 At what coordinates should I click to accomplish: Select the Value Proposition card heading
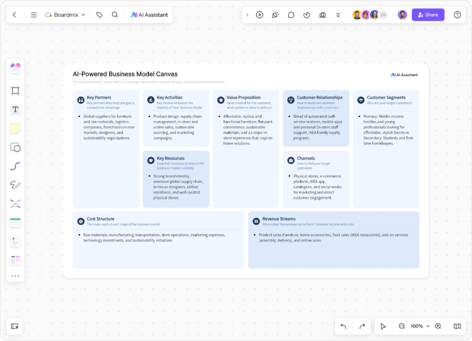(x=243, y=97)
